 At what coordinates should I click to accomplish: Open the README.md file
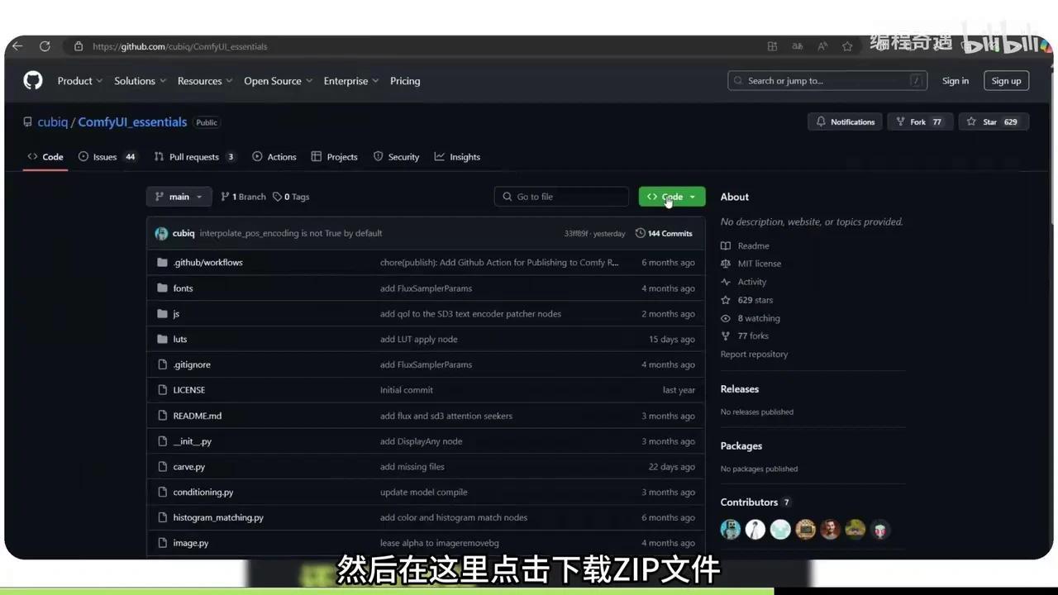point(197,416)
